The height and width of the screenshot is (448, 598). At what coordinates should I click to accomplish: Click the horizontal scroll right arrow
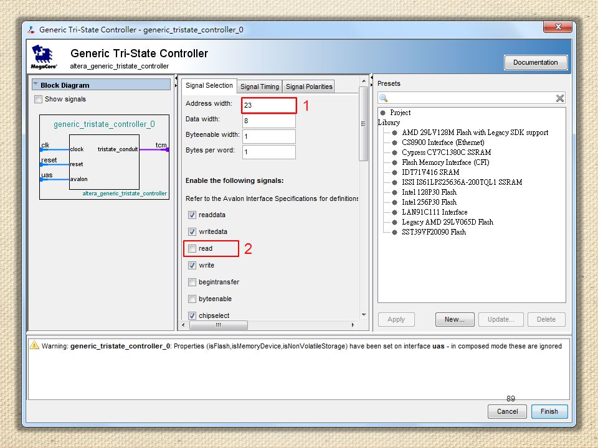coord(353,325)
